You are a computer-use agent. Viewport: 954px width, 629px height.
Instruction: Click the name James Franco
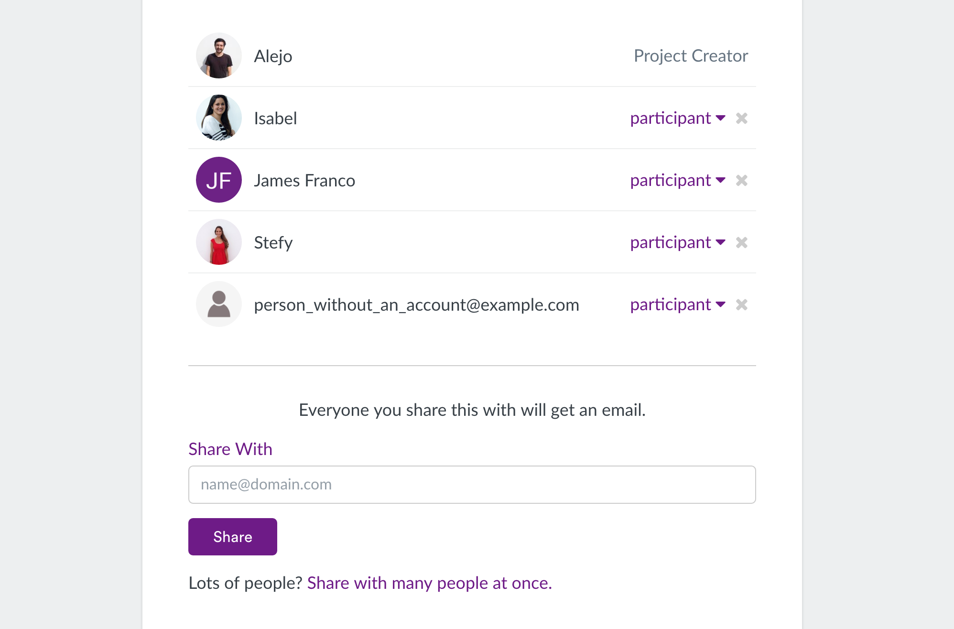pos(304,181)
